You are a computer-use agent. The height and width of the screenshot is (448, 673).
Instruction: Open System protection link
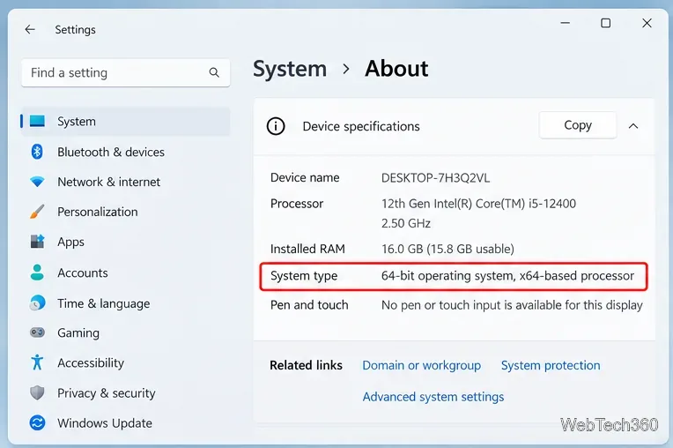pos(551,365)
